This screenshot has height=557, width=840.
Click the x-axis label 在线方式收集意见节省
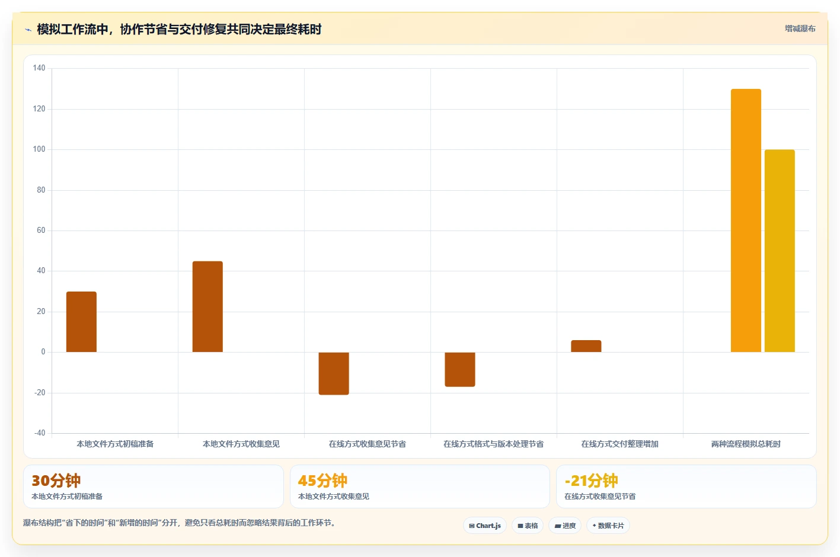click(x=368, y=444)
